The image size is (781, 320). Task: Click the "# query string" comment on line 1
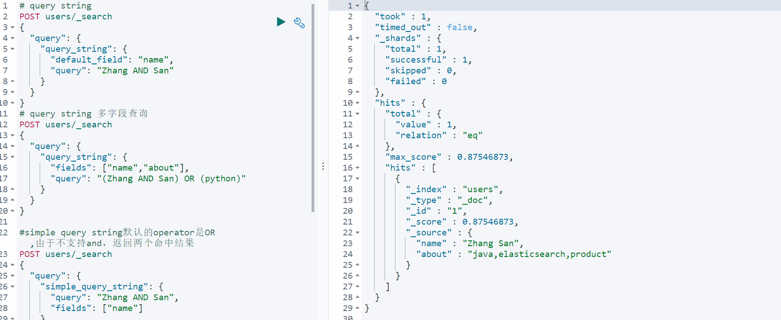click(55, 6)
